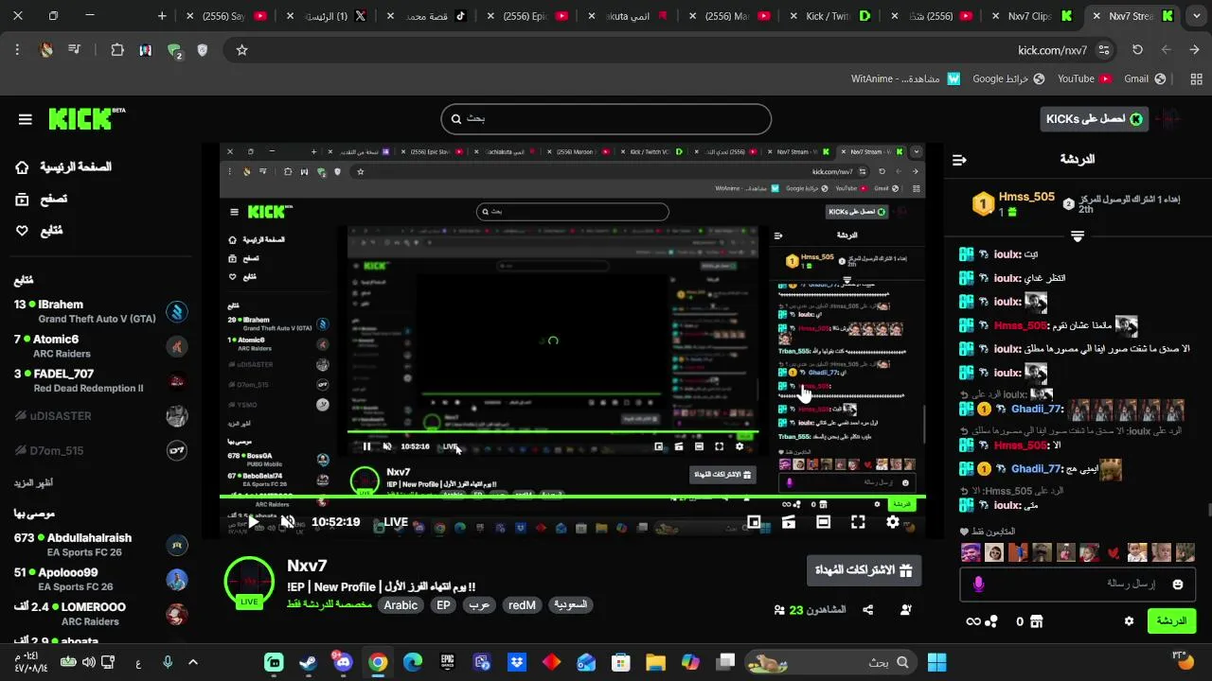Screen dimensions: 1212x681
Task: Open the Kick shop icon beside 0
Action: click(1036, 621)
